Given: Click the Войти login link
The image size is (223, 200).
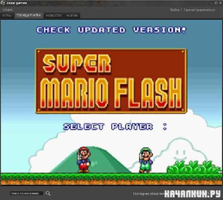Looking at the screenshot, I should point(175,10).
